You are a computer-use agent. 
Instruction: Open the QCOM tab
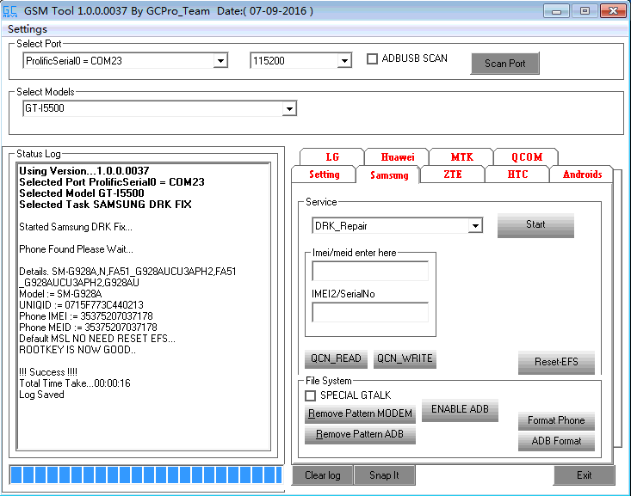526,156
